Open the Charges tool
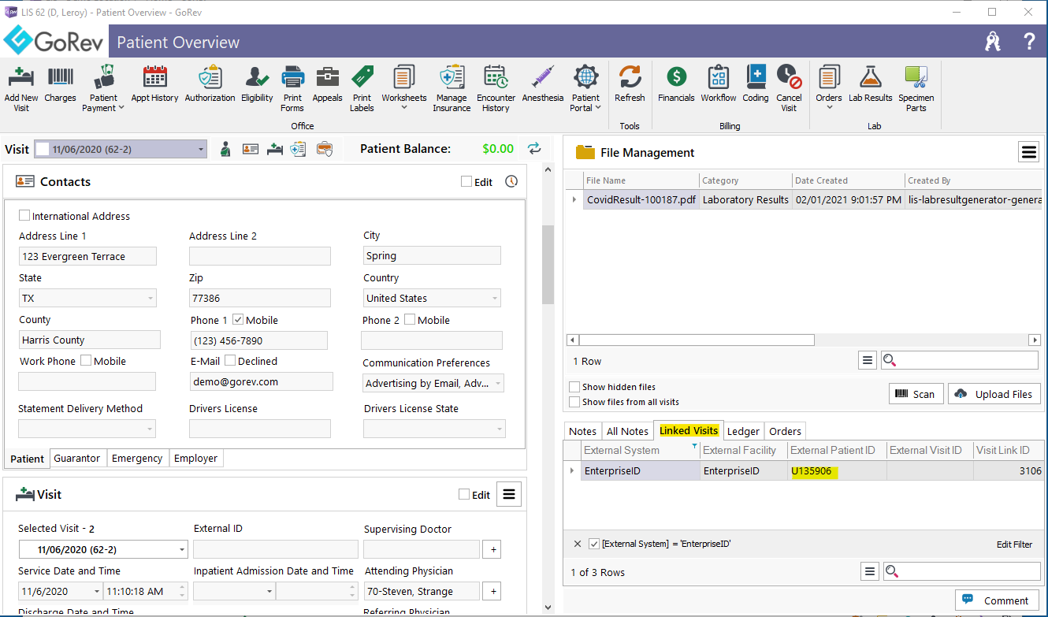 click(61, 84)
